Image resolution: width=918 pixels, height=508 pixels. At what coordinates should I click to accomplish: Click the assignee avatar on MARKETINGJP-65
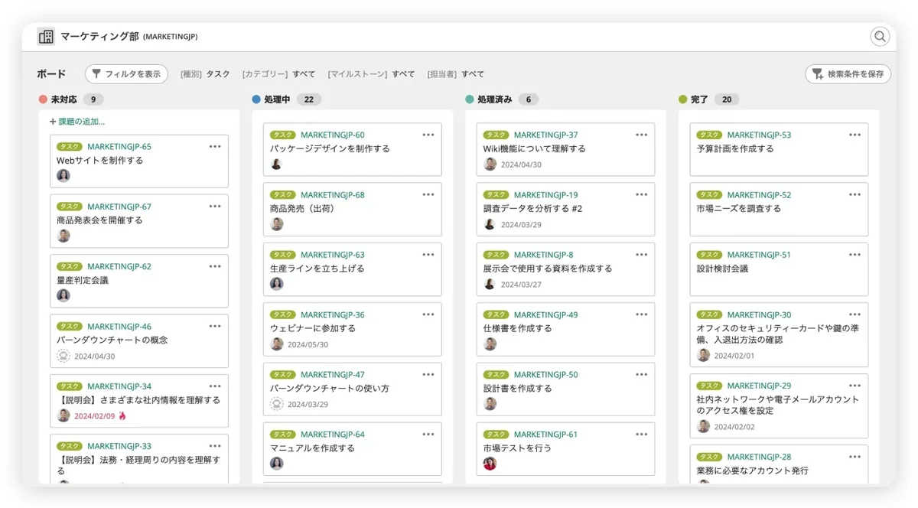pyautogui.click(x=63, y=175)
